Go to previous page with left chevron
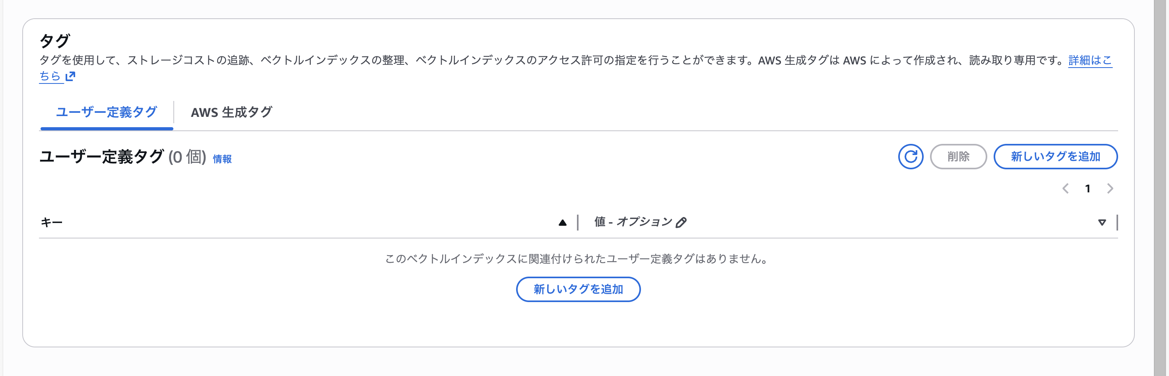Screen dimensions: 1169x376 click(1065, 189)
